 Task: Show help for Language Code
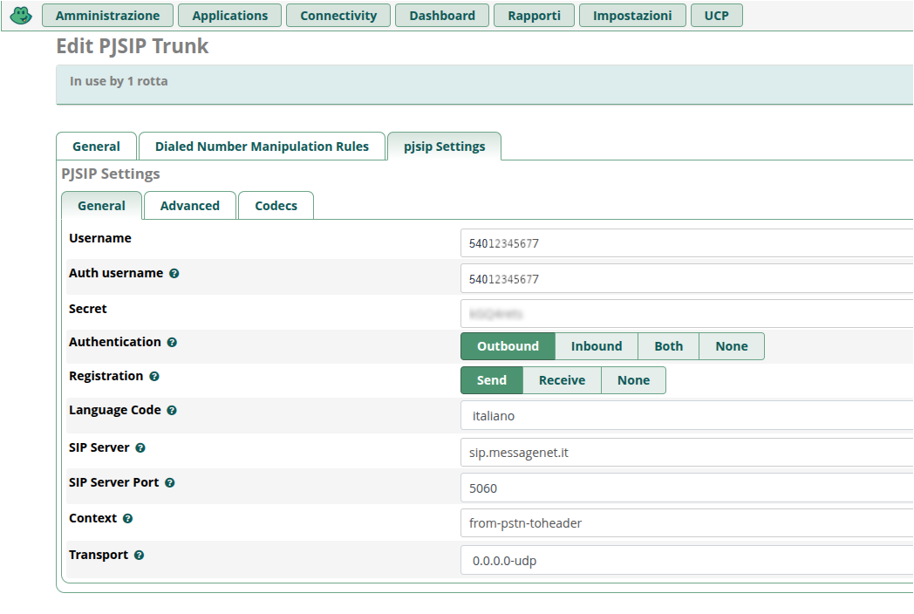tap(171, 411)
